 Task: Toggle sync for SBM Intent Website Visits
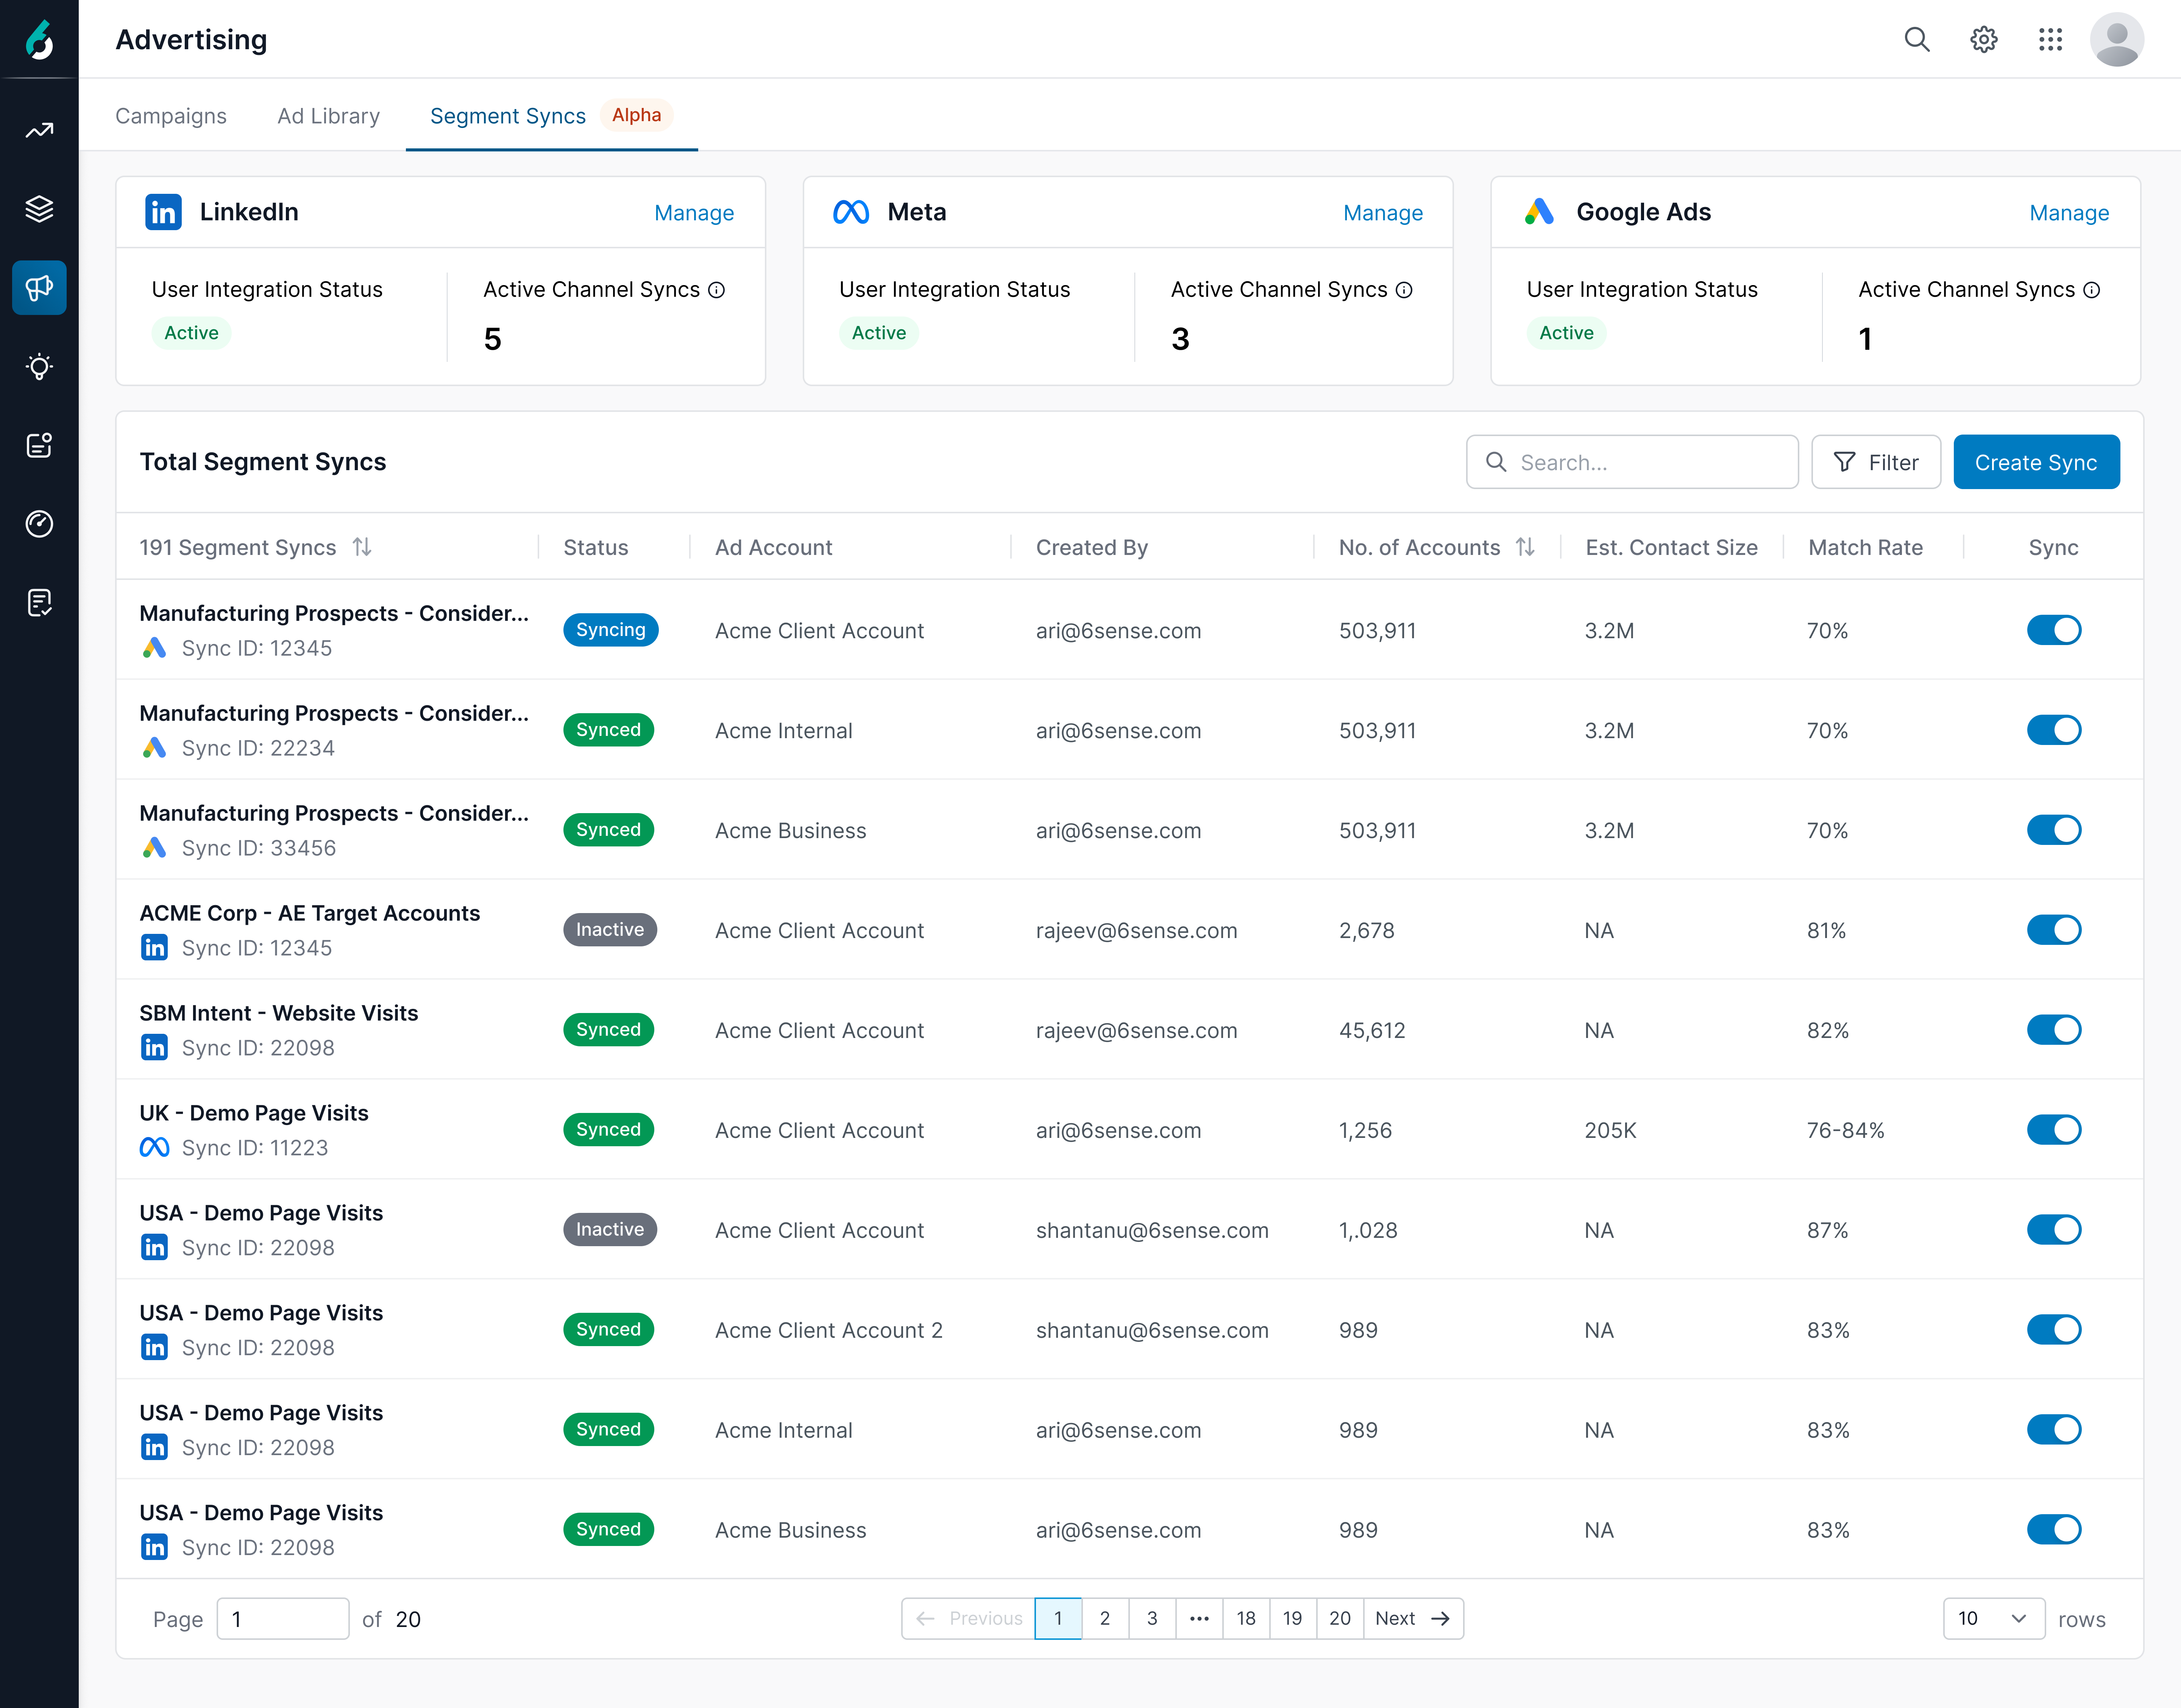coord(2054,1030)
